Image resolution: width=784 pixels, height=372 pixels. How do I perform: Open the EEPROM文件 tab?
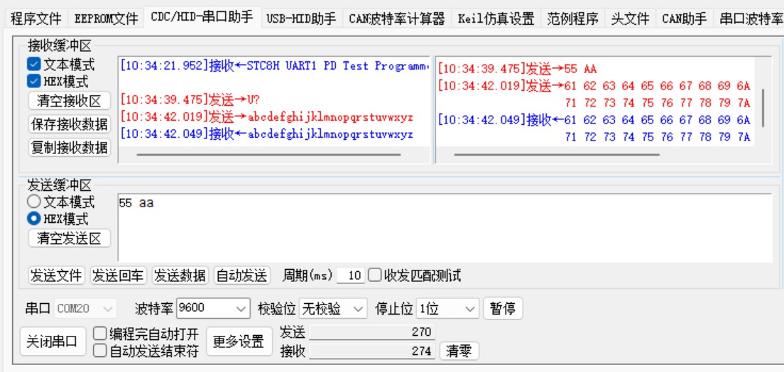click(106, 19)
